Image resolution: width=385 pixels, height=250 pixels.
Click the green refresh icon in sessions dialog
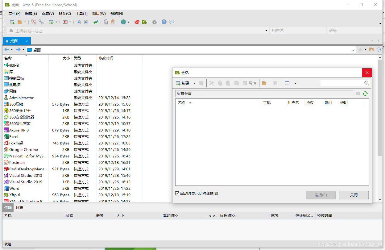pos(365,94)
